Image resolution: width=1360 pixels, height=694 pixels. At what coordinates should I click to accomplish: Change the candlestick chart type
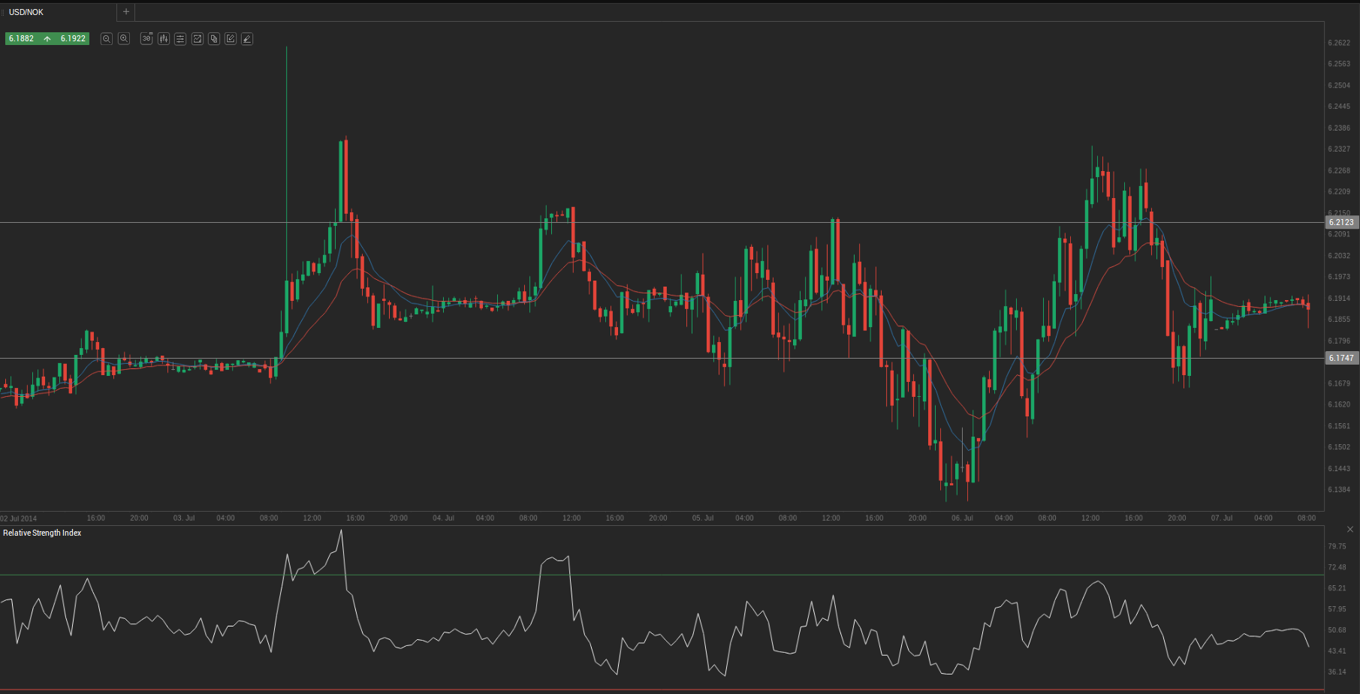(164, 38)
